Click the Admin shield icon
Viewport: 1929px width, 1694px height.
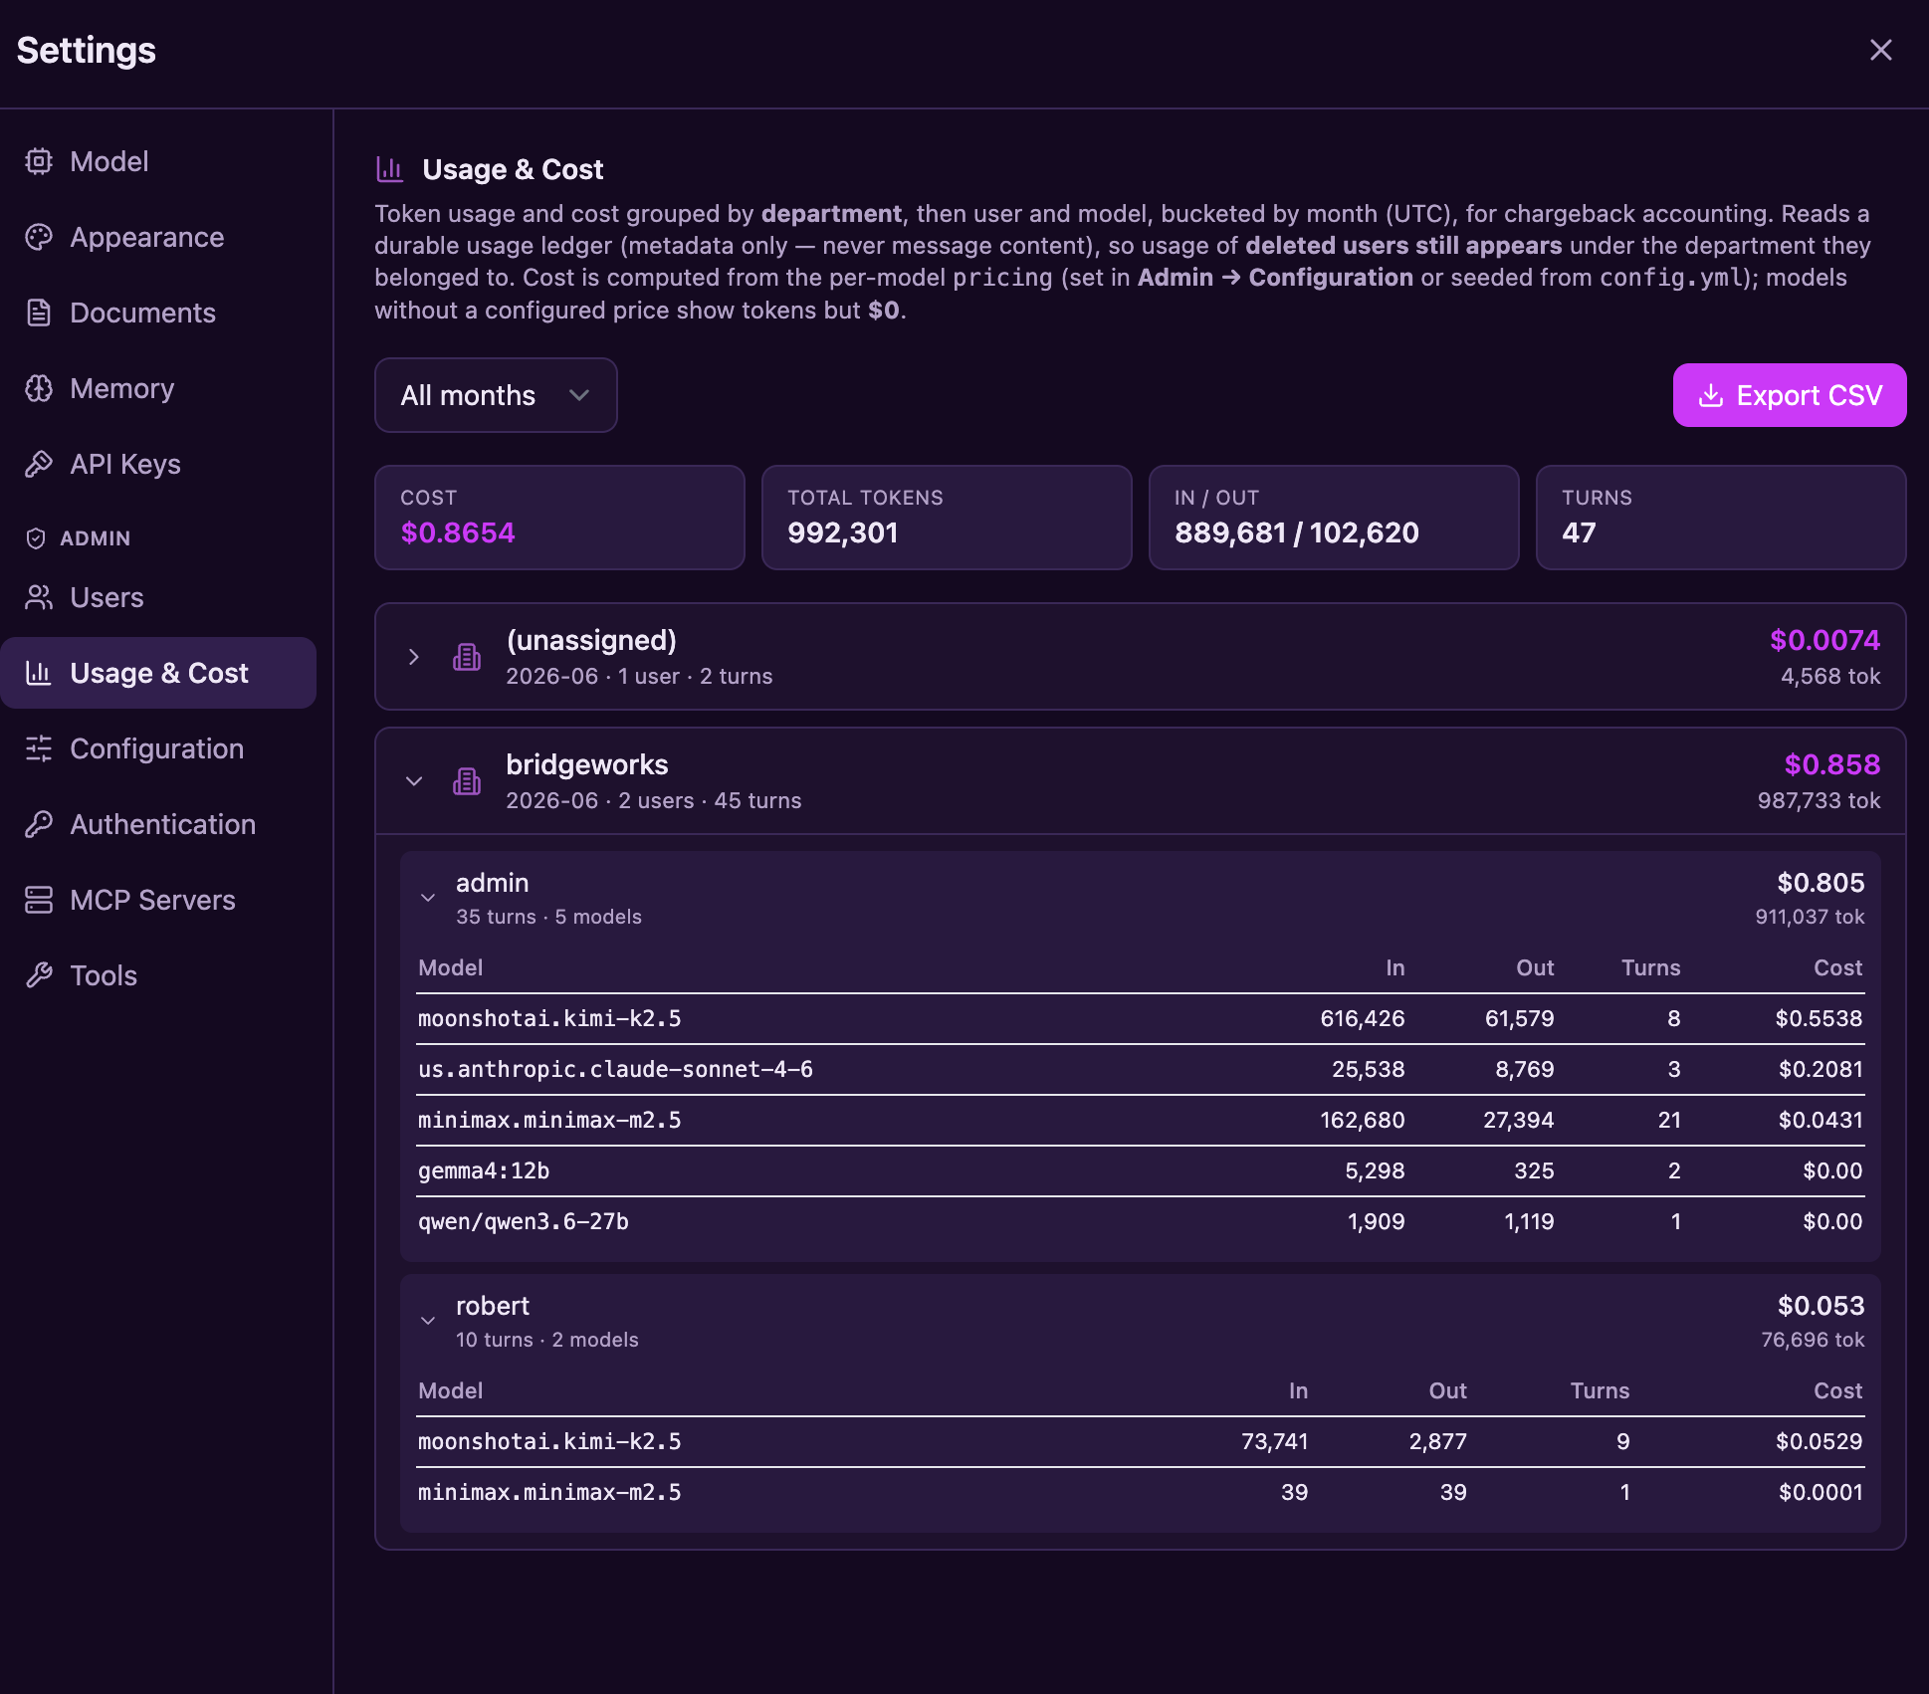click(x=36, y=538)
